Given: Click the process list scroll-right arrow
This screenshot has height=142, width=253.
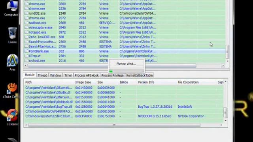Looking at the screenshot, I should 223,65.
